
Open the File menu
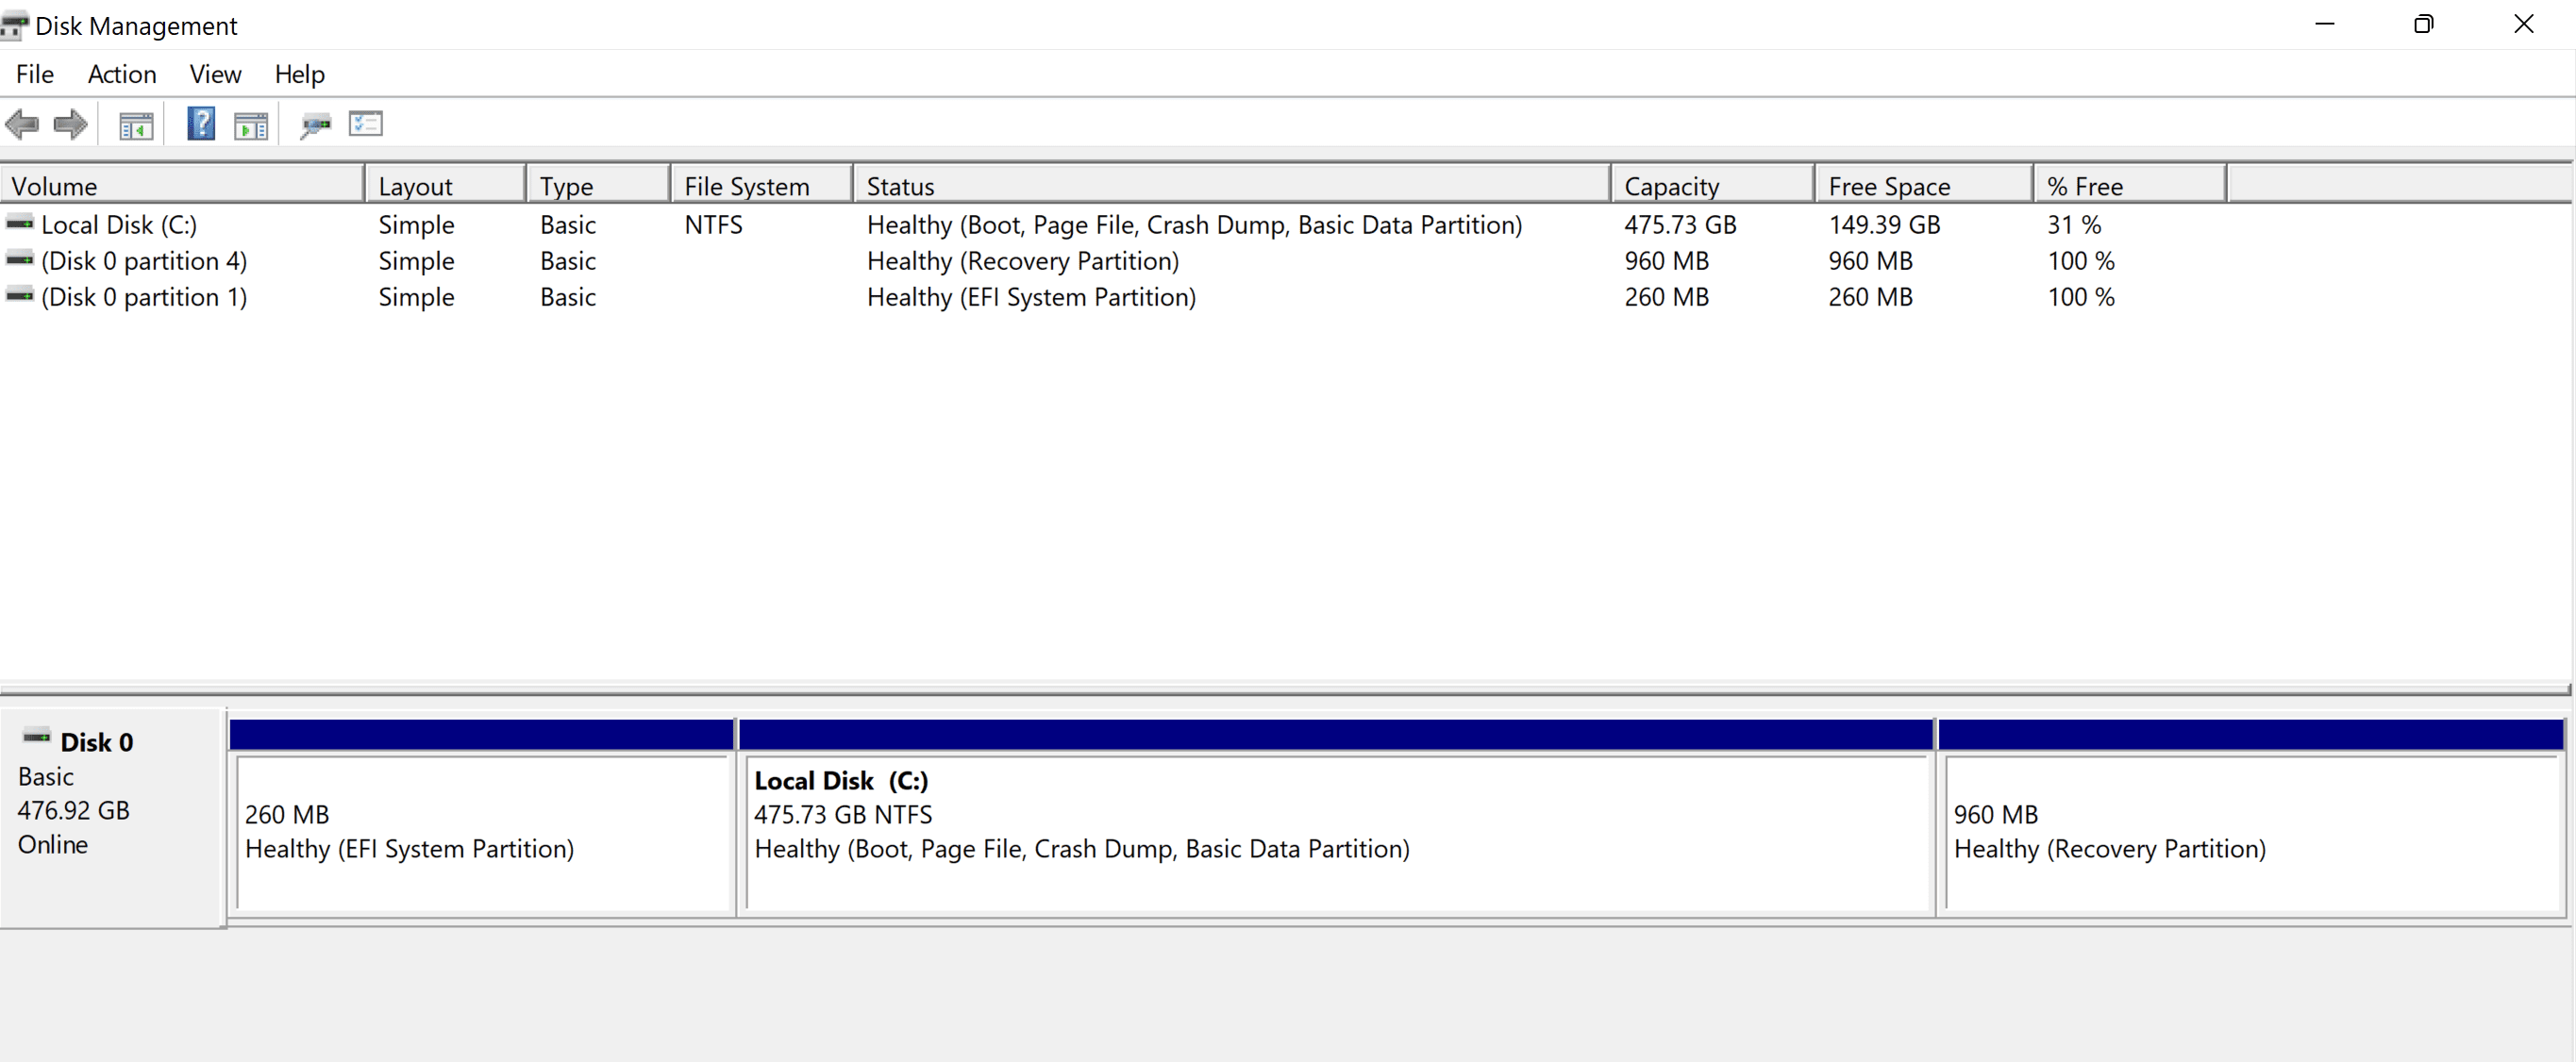point(35,74)
